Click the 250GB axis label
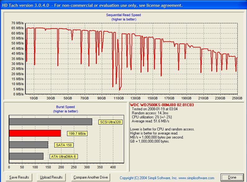 point(237,98)
